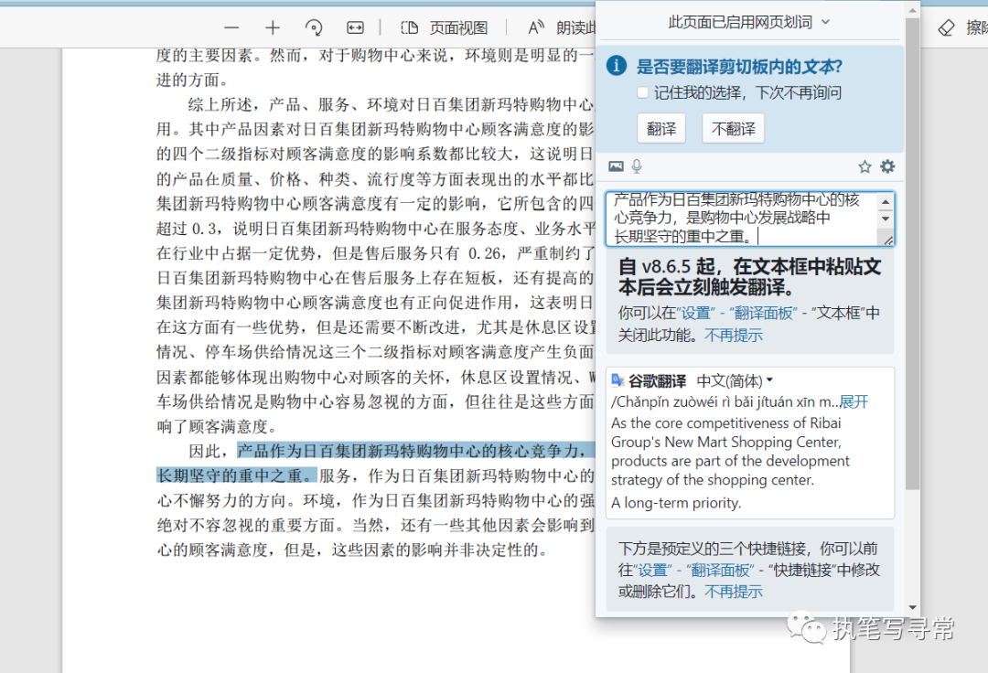Image resolution: width=988 pixels, height=673 pixels.
Task: Click the panel vertical scrollbar thumb
Action: tap(912, 253)
